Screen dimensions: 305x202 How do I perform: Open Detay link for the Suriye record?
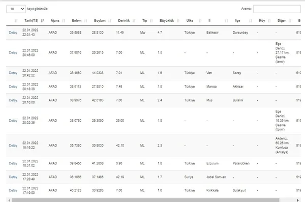point(13,177)
